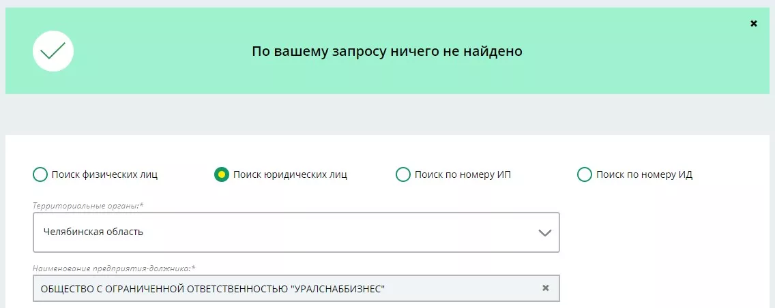Focus the Наименование предприятия-должника input field
The height and width of the screenshot is (308, 775).
coord(296,288)
